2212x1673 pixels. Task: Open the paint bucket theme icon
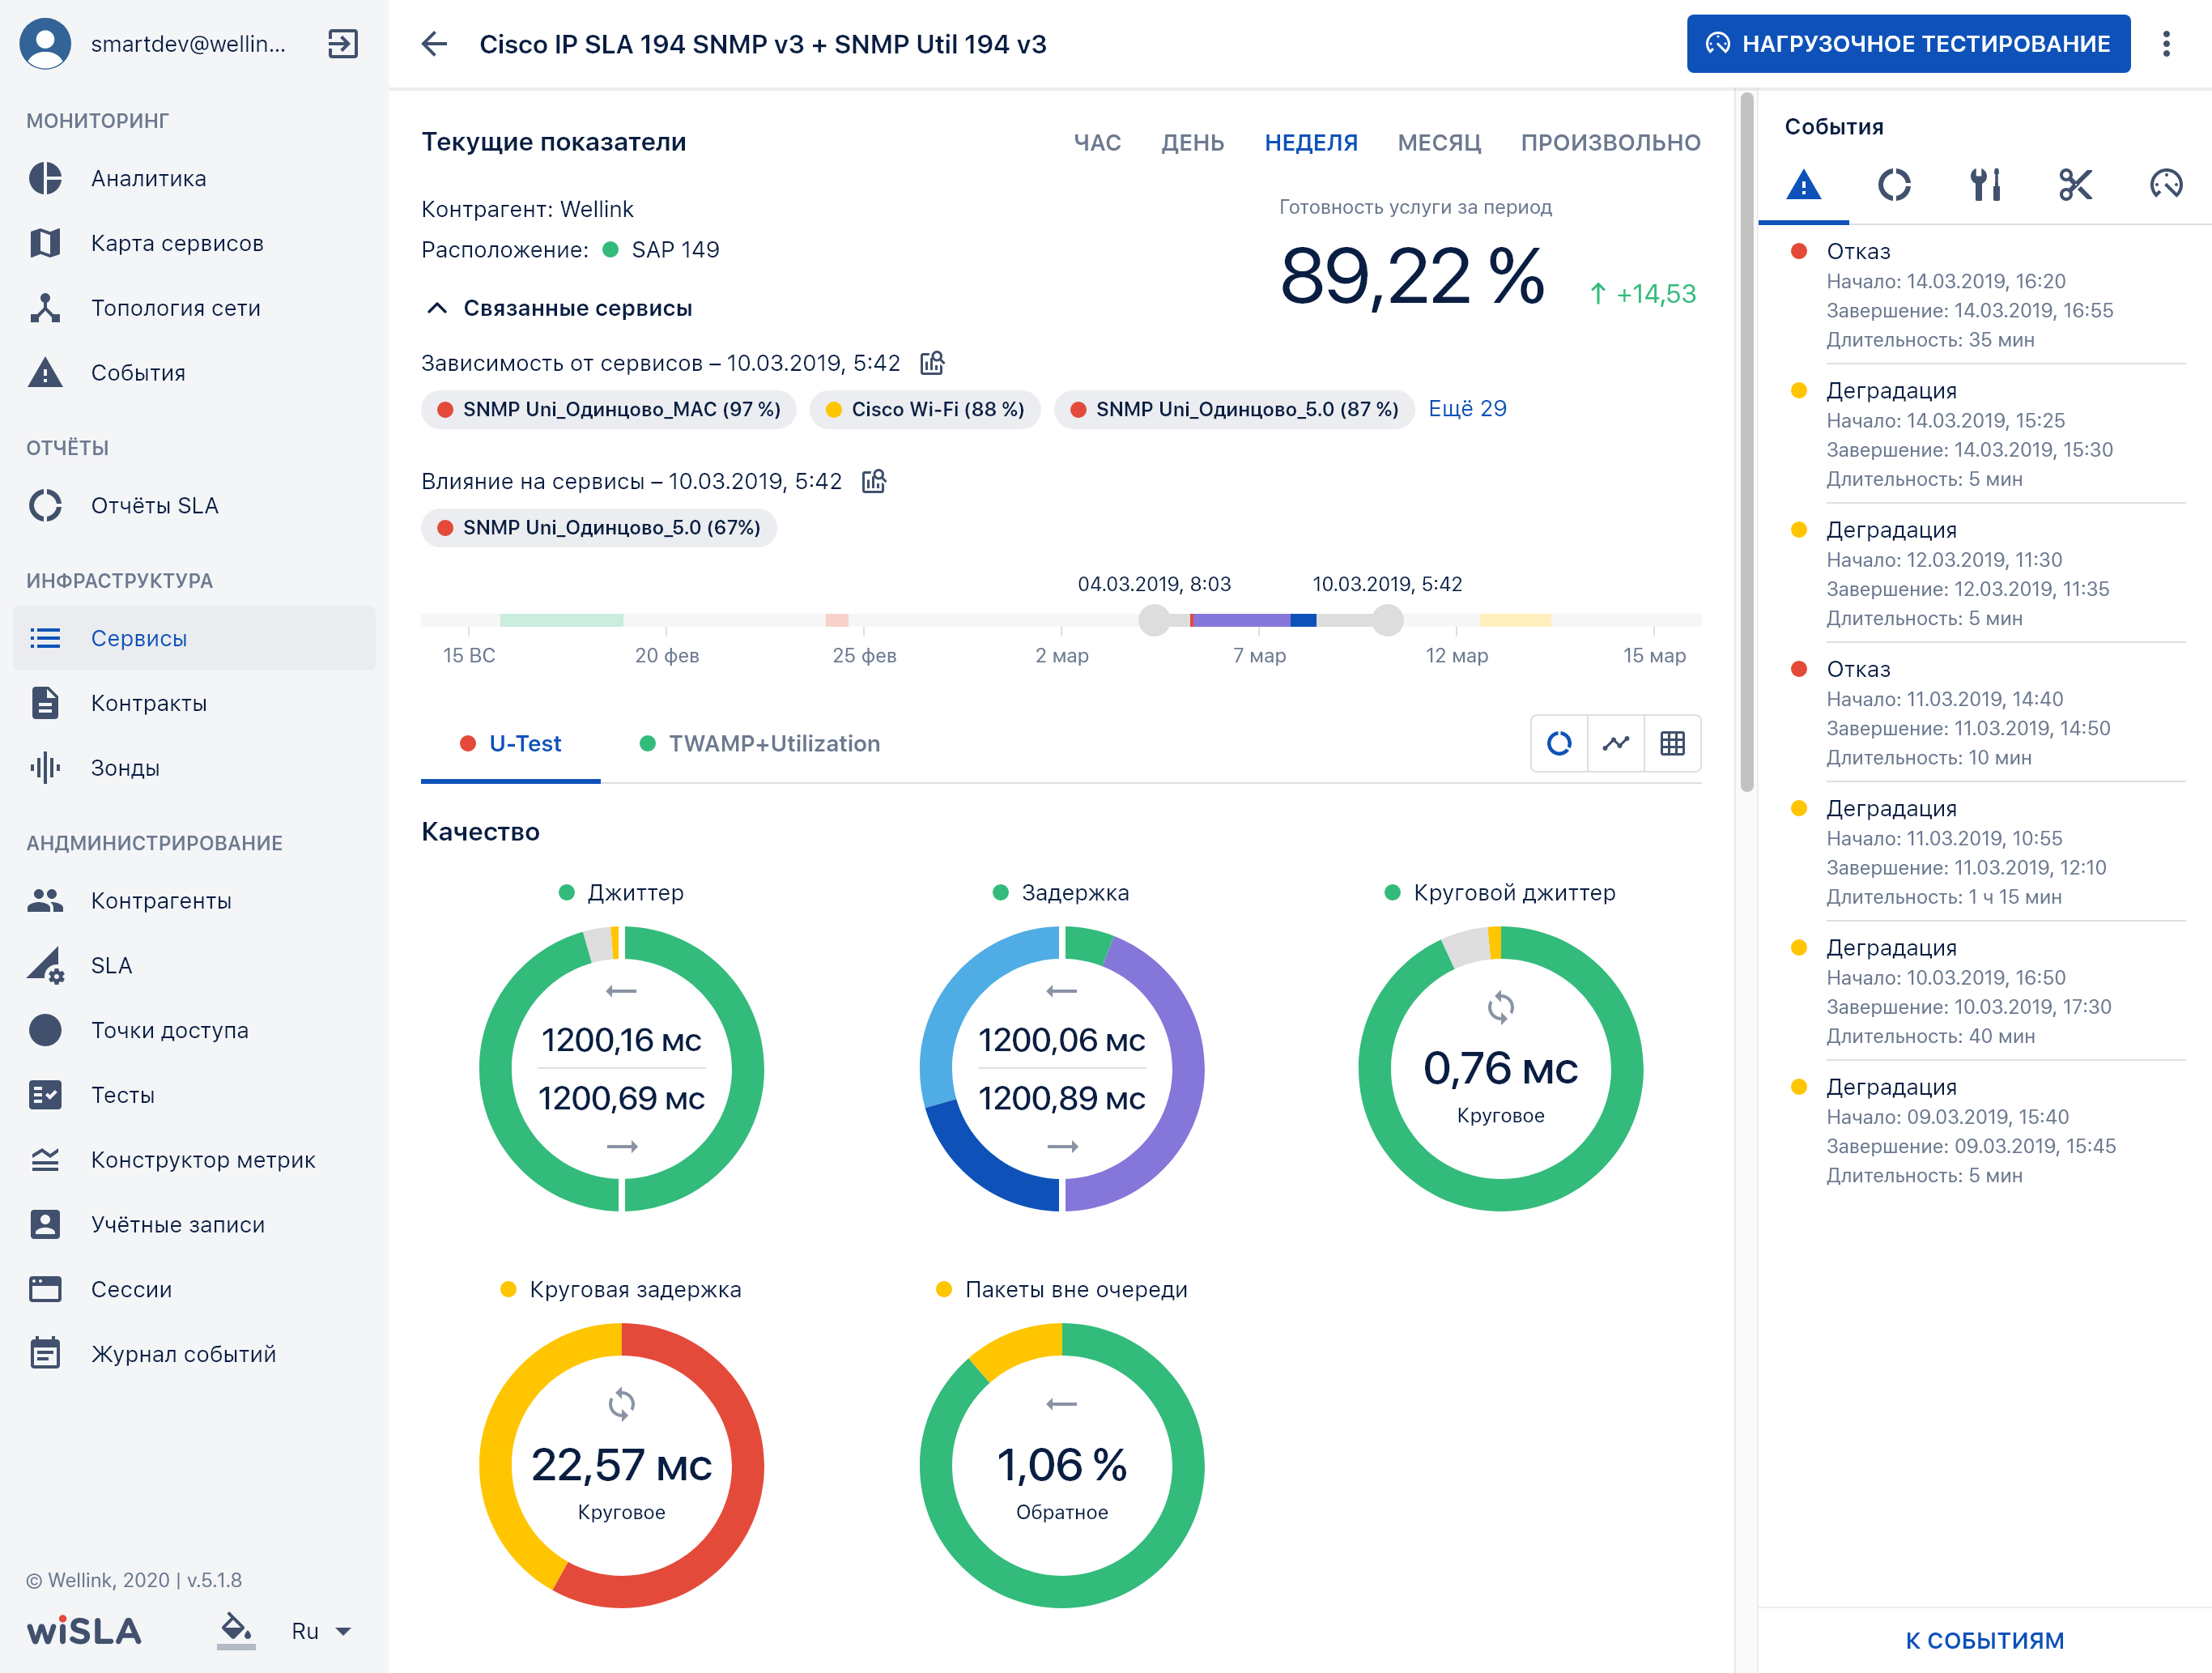click(236, 1630)
